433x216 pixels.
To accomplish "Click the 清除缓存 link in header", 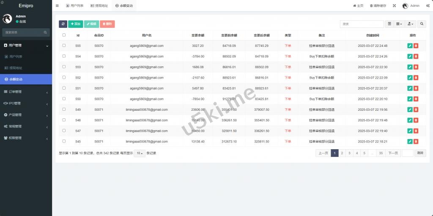I will (x=378, y=6).
